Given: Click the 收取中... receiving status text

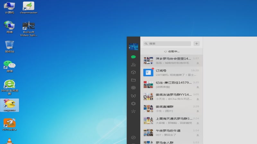Looking at the screenshot, I should pyautogui.click(x=174, y=52).
